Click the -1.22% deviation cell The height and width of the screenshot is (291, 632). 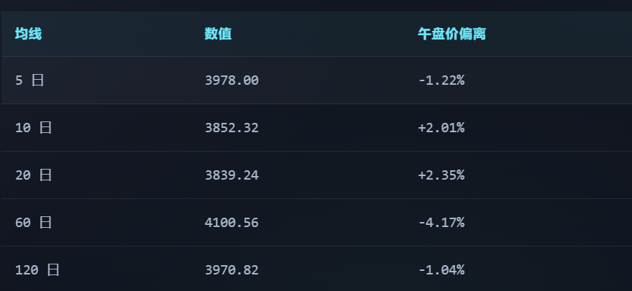click(441, 80)
